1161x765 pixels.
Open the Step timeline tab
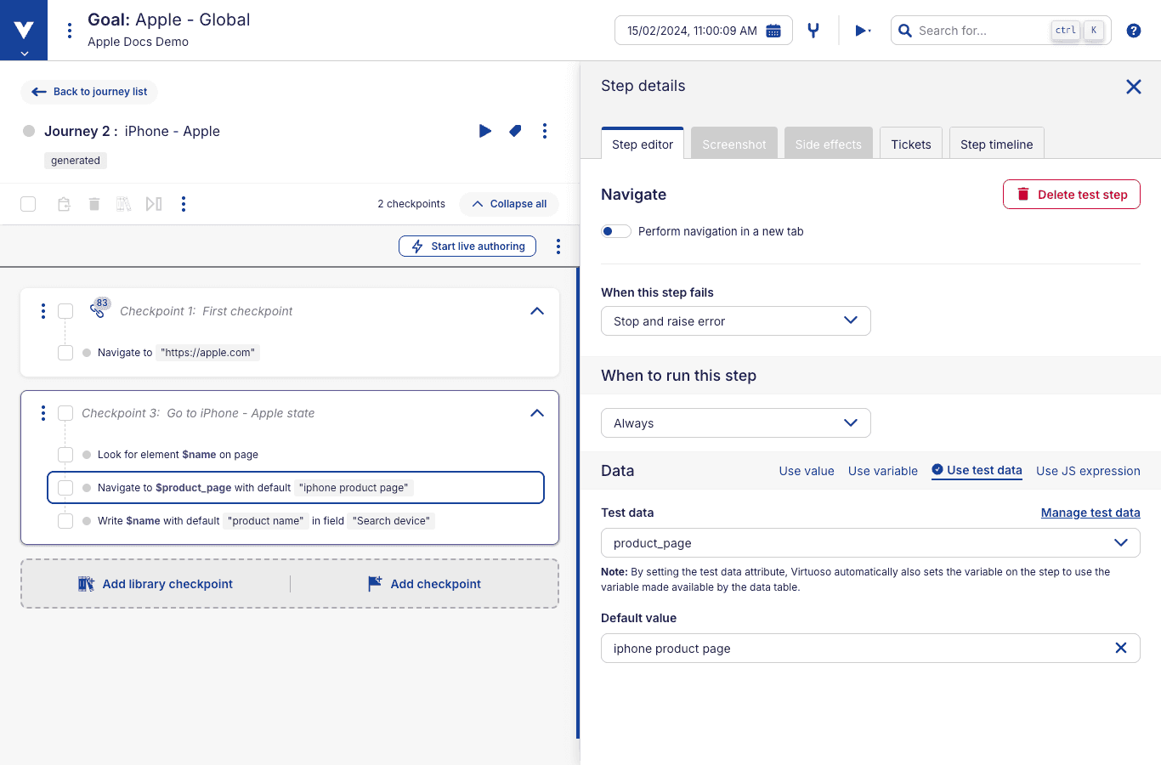tap(996, 144)
